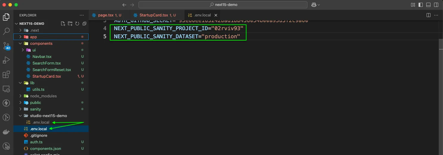Click the NEXT_PUBLIC_SANITY_PROJECT_ID variable name

pyautogui.click(x=161, y=28)
